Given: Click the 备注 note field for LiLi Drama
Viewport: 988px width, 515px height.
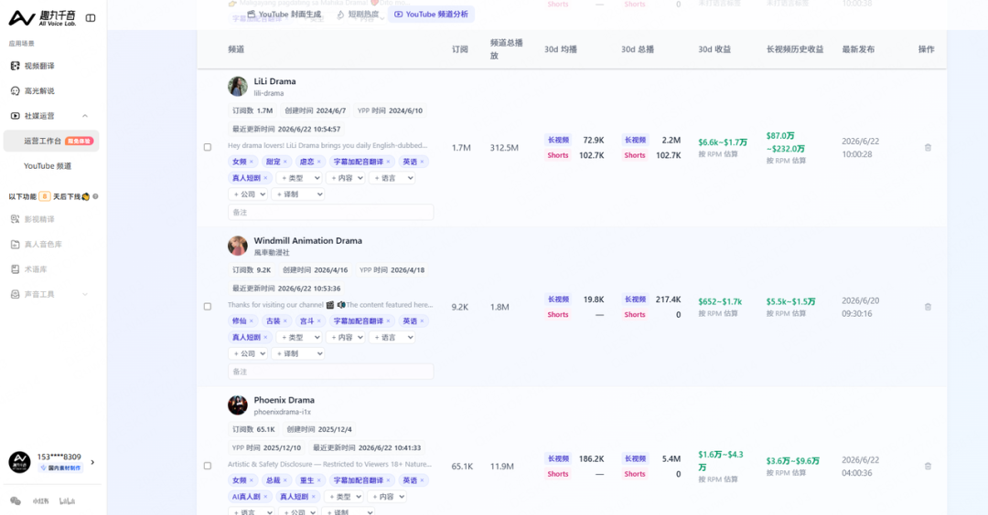Looking at the screenshot, I should click(x=331, y=212).
